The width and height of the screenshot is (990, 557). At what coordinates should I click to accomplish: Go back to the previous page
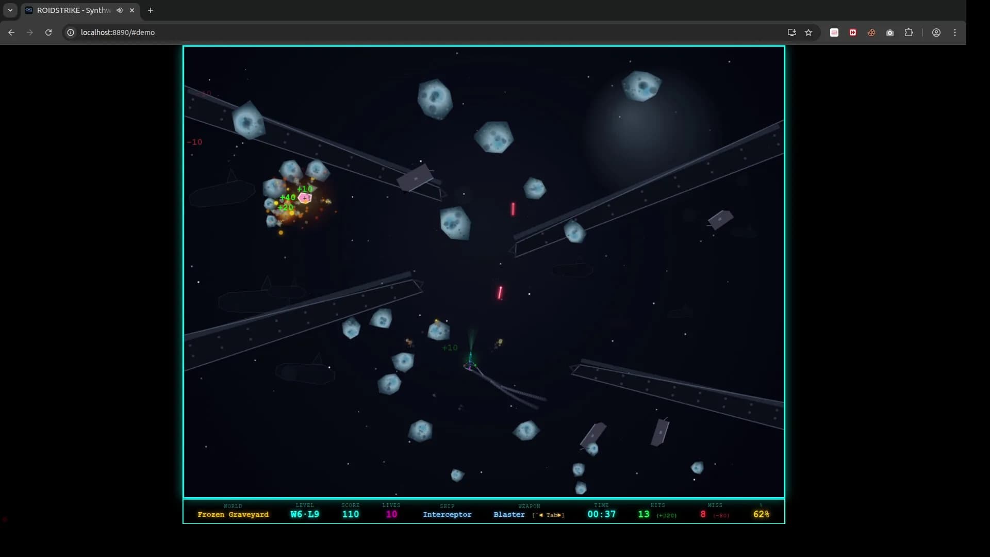point(11,32)
